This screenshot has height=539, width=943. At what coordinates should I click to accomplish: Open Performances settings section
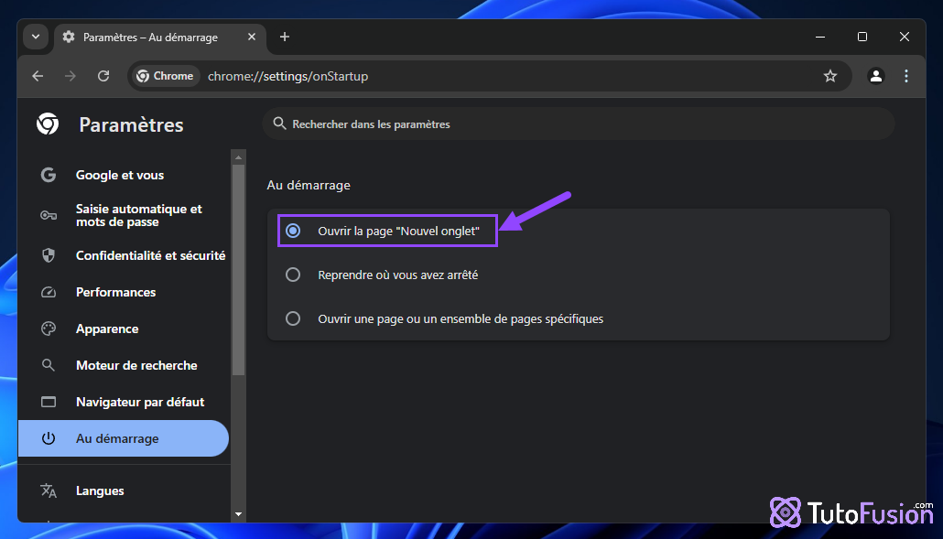[124, 292]
